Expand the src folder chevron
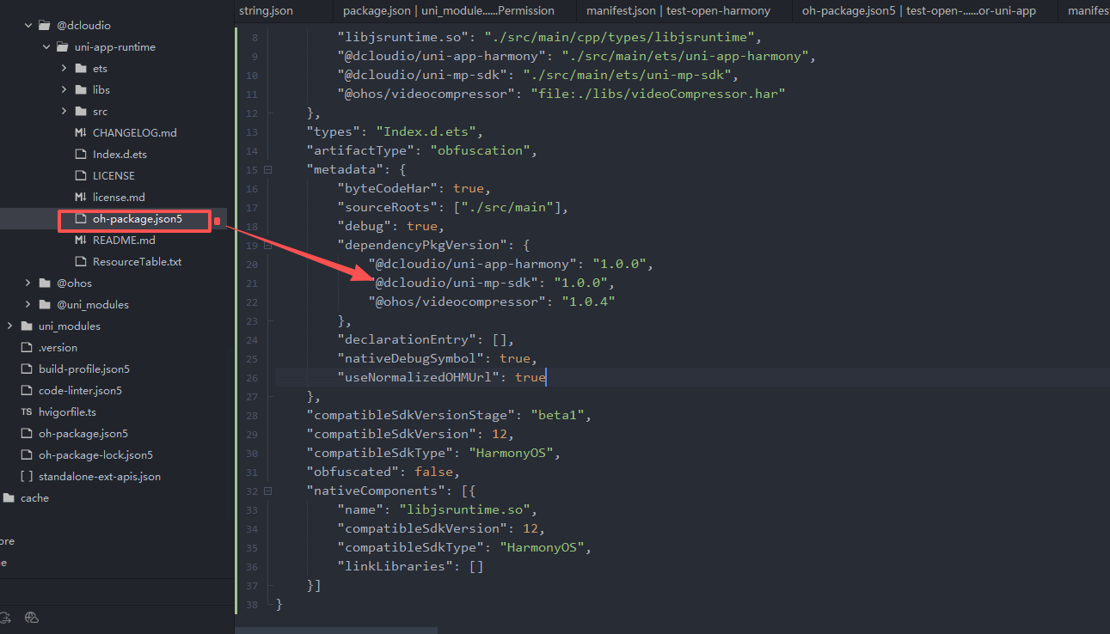This screenshot has height=634, width=1110. click(64, 111)
